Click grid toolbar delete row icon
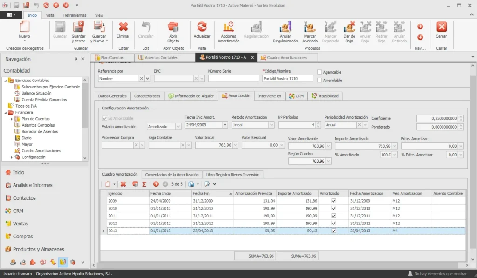The height and width of the screenshot is (278, 477). [x=123, y=184]
